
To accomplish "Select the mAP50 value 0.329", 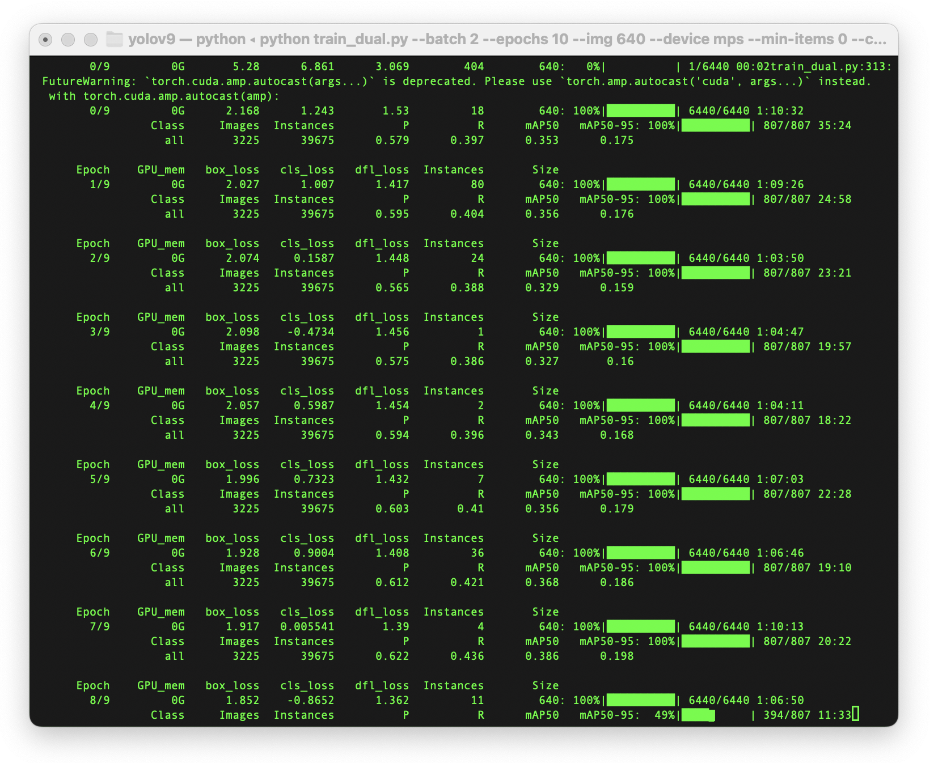I will coord(542,287).
